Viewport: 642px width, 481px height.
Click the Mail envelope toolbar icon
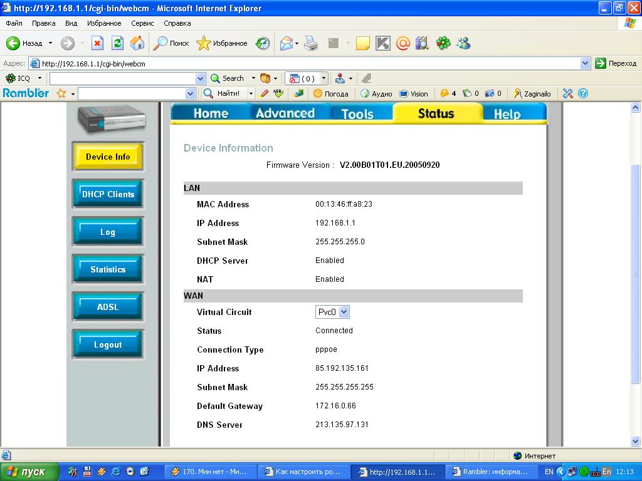click(x=287, y=43)
